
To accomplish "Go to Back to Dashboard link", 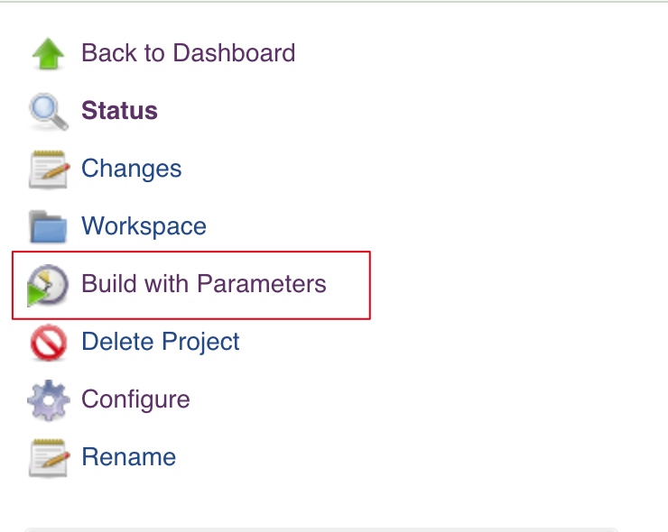I will point(189,53).
